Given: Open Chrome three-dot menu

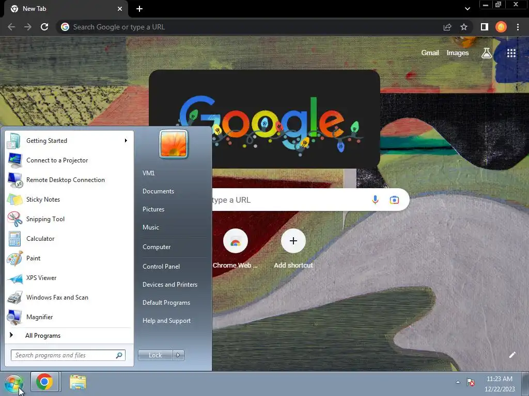Looking at the screenshot, I should point(518,27).
